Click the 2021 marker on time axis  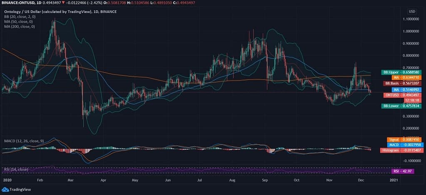coord(394,181)
